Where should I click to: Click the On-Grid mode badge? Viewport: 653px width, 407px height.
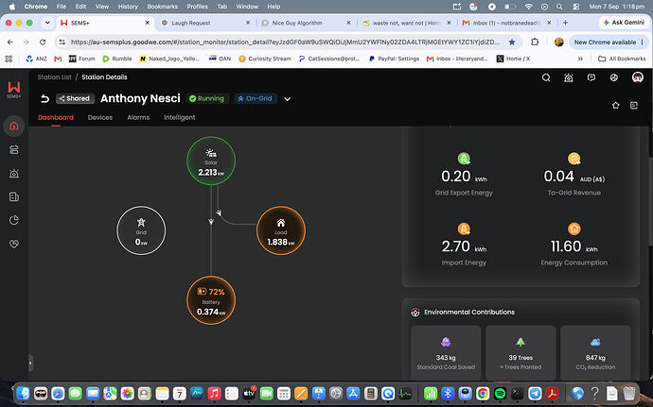coord(255,98)
